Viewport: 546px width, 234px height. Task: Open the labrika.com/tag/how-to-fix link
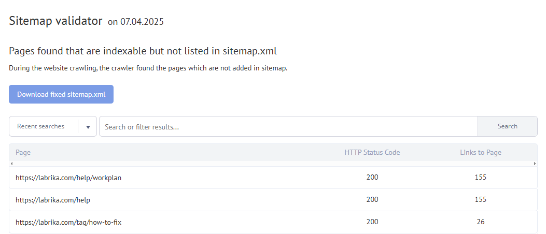point(68,222)
